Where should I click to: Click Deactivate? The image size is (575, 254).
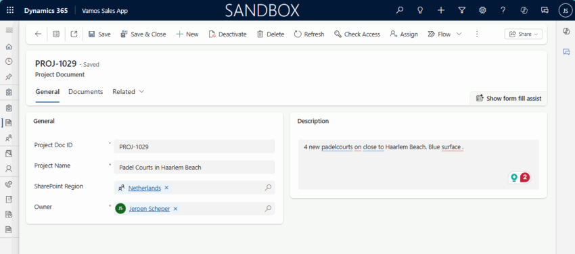click(x=228, y=34)
